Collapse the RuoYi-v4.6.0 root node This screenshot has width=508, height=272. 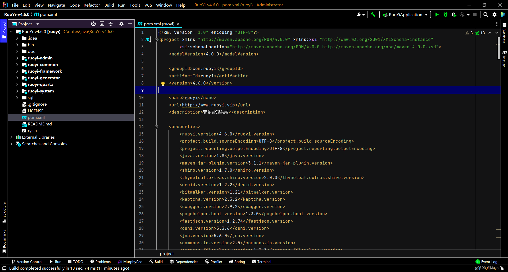tap(11, 32)
